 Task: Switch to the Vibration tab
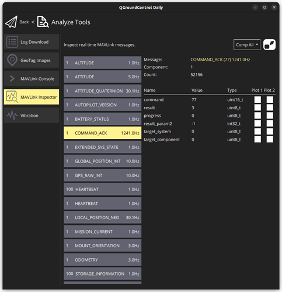click(32, 116)
